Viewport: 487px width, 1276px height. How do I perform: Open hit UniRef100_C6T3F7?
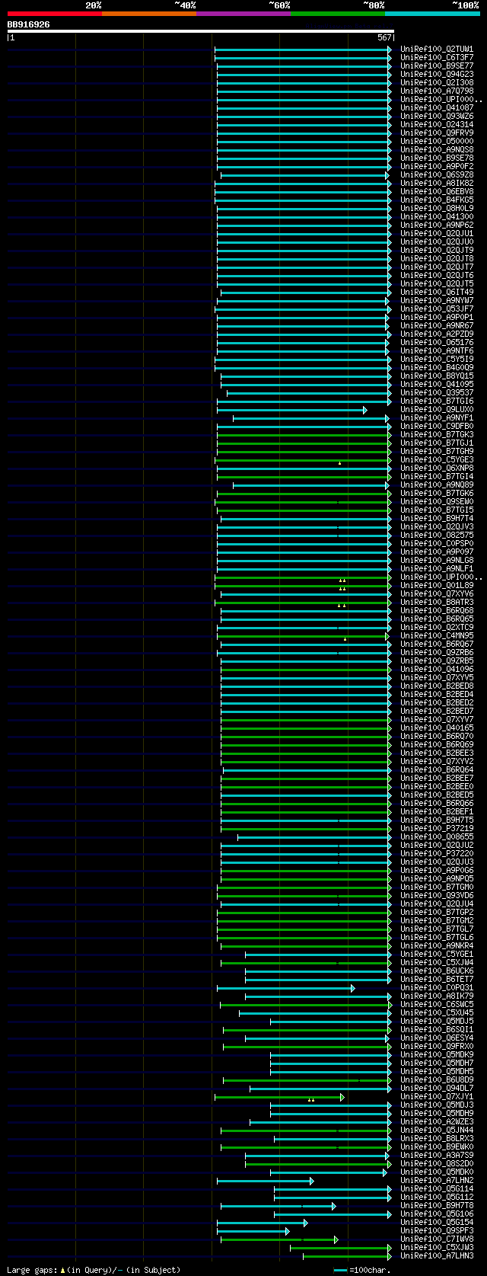click(x=437, y=57)
